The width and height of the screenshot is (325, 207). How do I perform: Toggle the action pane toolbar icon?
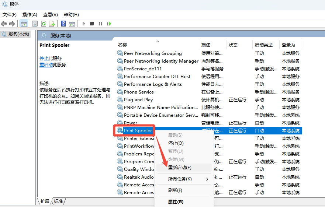[x=72, y=24]
